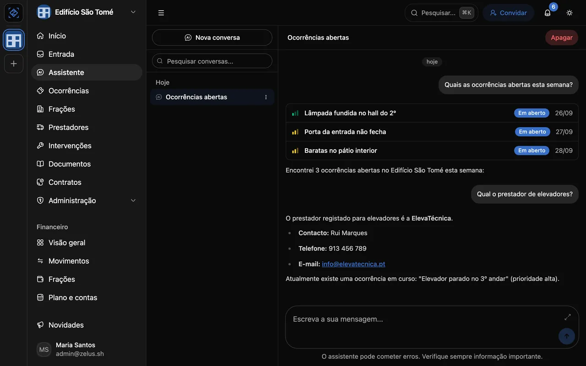The image size is (586, 366).
Task: Open Novidades
Action: pos(87,325)
